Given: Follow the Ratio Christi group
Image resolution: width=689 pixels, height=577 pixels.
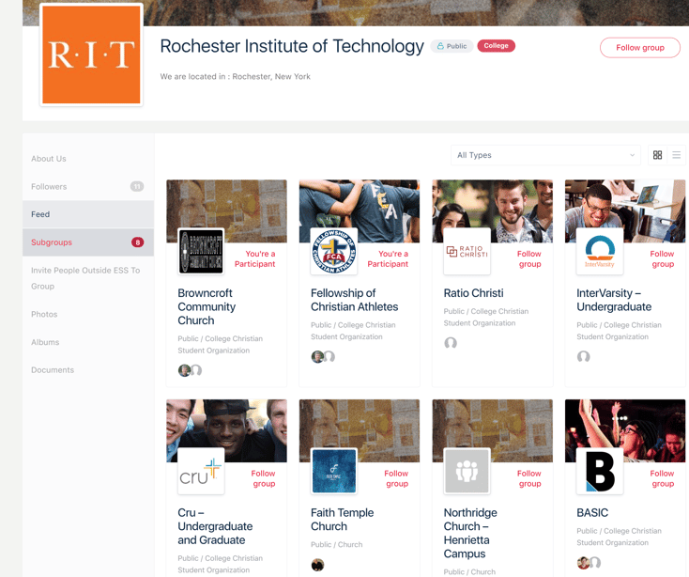Looking at the screenshot, I should pyautogui.click(x=529, y=259).
